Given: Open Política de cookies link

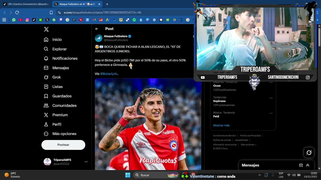Looking at the screenshot, I should (x=222, y=140).
